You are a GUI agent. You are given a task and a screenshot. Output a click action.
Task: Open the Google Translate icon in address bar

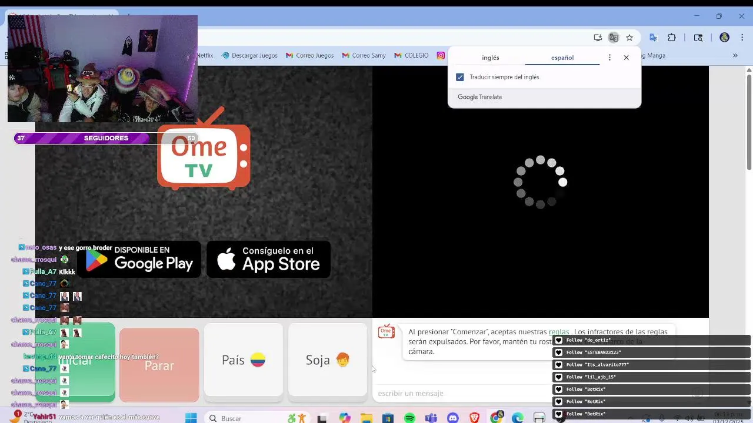click(x=614, y=38)
